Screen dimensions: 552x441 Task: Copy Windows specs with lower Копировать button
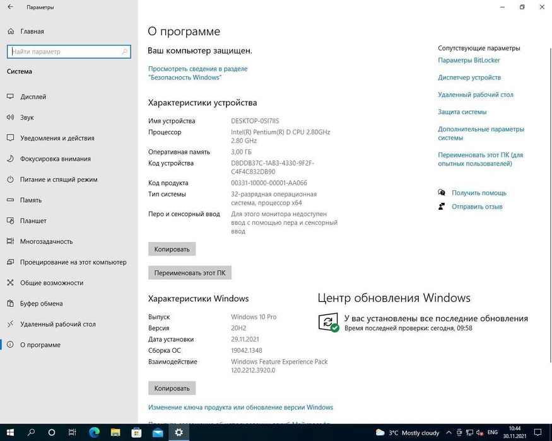(x=172, y=388)
